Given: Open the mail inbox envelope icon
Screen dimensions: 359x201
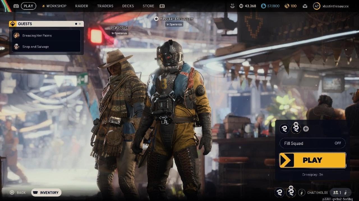Looking at the screenshot, I should click(x=305, y=6).
